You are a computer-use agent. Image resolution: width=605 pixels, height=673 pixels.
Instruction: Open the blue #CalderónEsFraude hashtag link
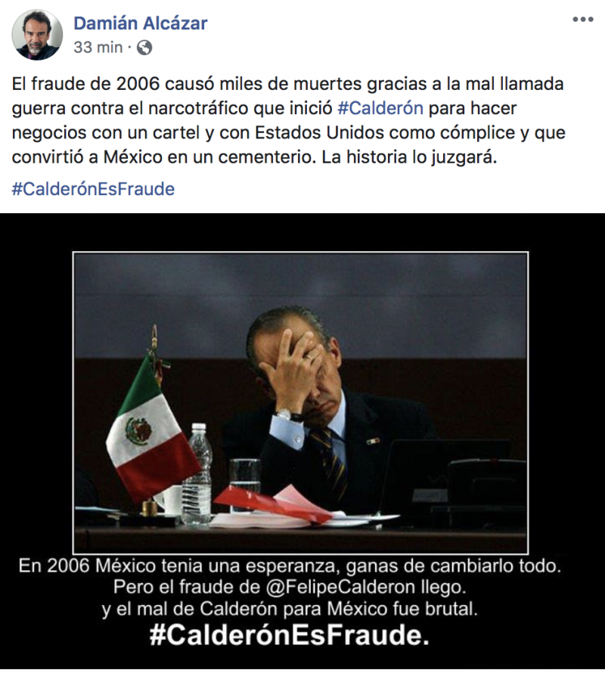tap(93, 189)
